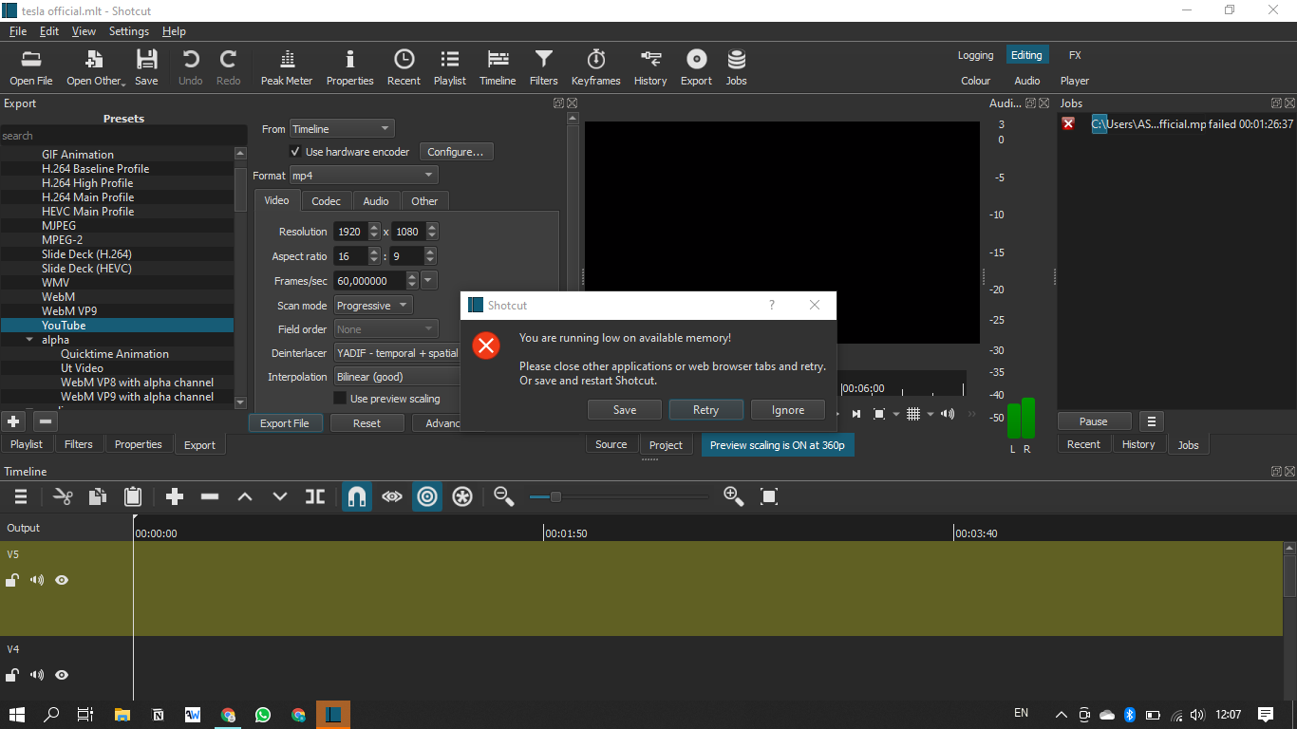Toggle Scrub While Dragging eye icon
Screen dimensions: 1297x729
point(392,496)
